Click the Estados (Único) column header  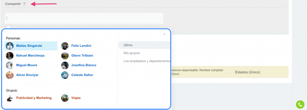(x=247, y=72)
